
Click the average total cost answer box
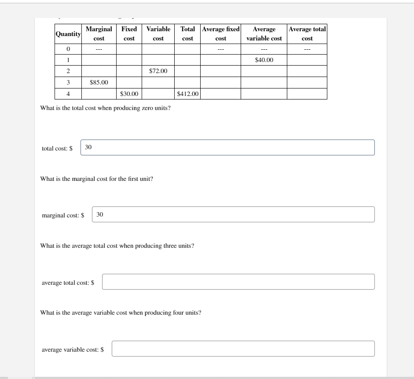point(238,282)
